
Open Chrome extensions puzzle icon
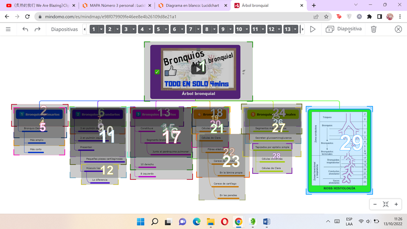(369, 17)
